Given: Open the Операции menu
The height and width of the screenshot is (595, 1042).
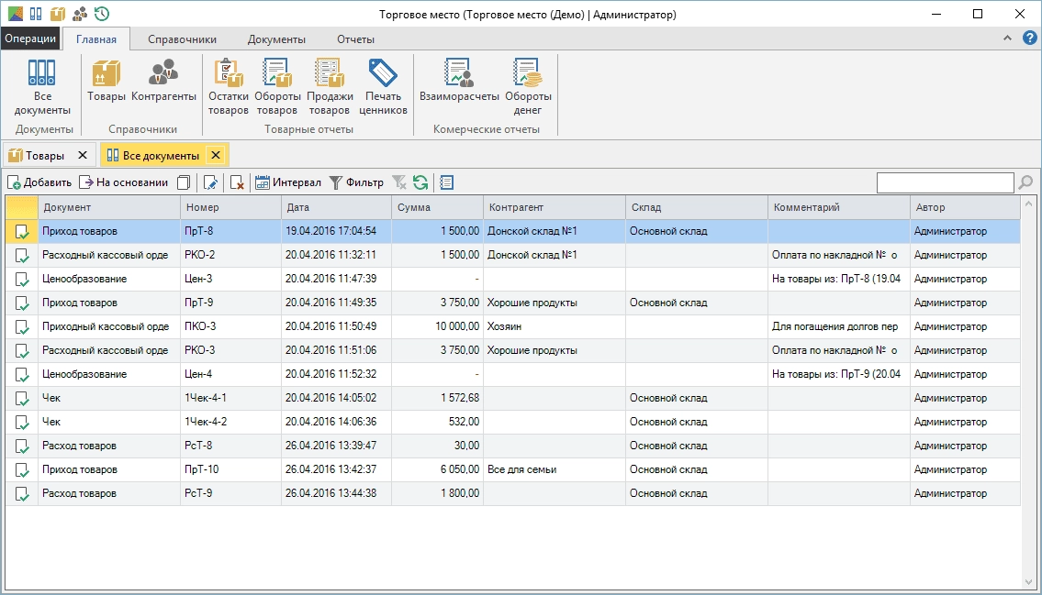Looking at the screenshot, I should [30, 39].
